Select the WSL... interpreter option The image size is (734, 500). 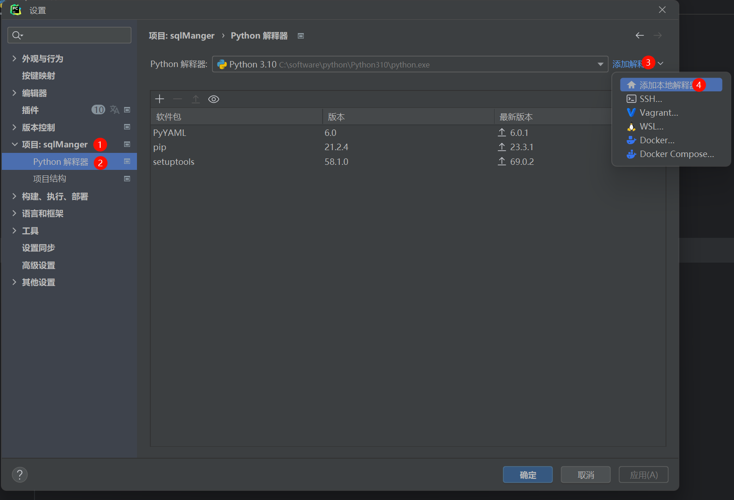(x=671, y=126)
